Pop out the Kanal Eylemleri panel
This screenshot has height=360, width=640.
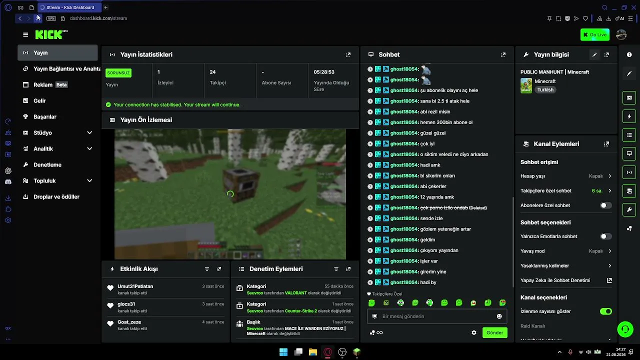(x=606, y=144)
